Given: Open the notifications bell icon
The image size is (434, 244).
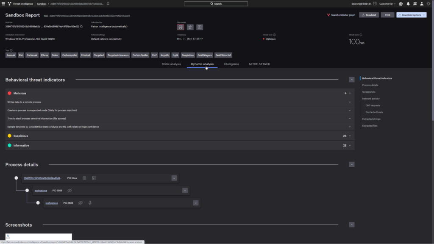Looking at the screenshot, I should point(407,3).
